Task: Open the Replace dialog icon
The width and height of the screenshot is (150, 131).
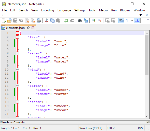Action: tap(86, 20)
